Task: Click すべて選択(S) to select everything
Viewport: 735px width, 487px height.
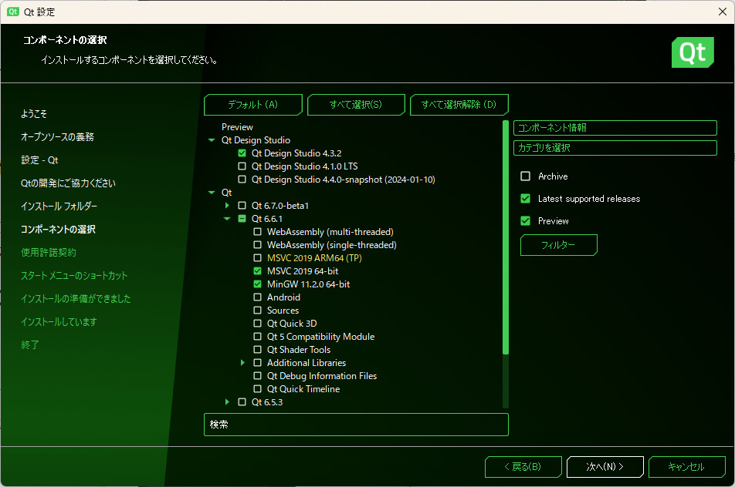Action: [x=356, y=104]
